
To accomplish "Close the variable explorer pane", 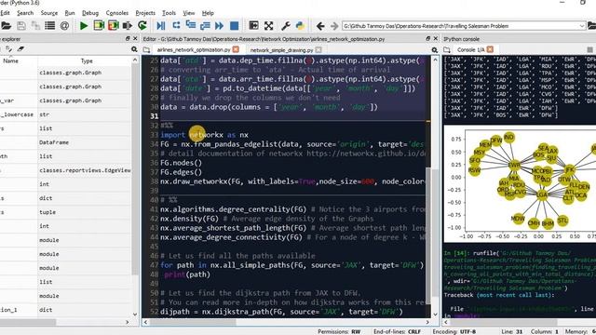I will click(x=135, y=39).
